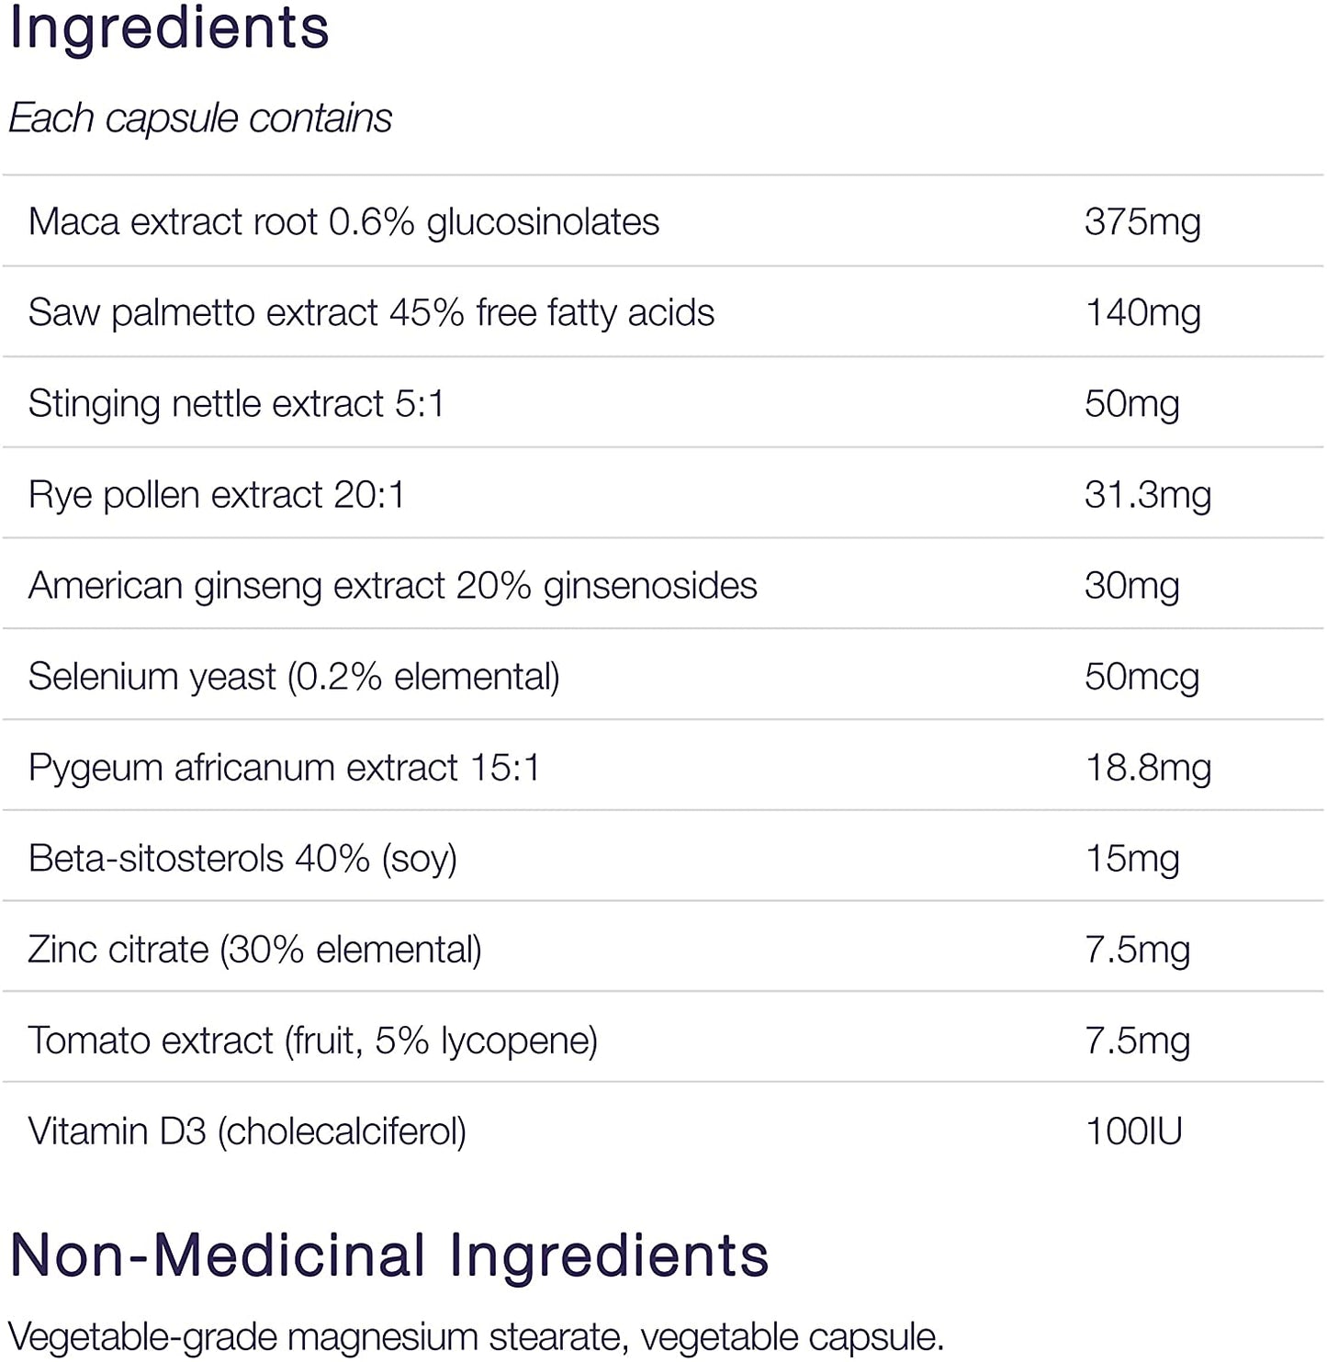This screenshot has height=1362, width=1327.
Task: Click the 'Each capsule contains' subtitle
Action: click(200, 118)
